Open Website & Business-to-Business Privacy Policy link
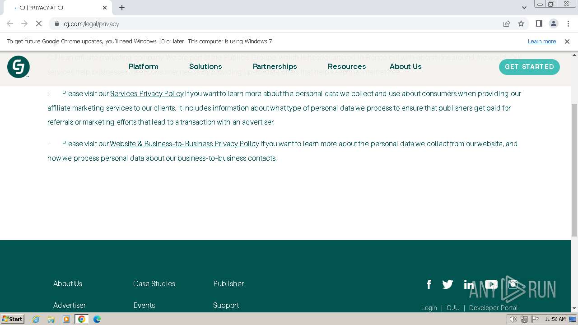Viewport: 578px width, 325px height. 184,144
